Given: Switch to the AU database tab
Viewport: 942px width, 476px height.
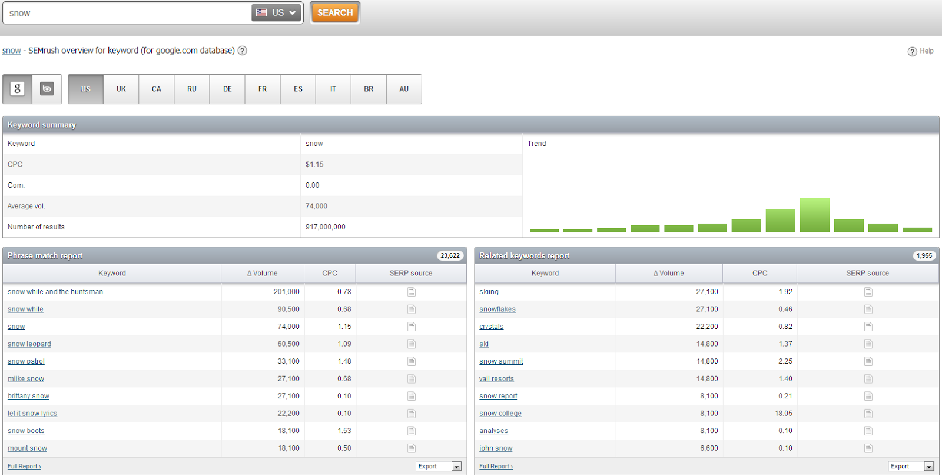Looking at the screenshot, I should pos(404,89).
